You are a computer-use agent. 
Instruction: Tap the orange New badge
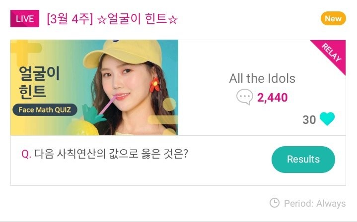[333, 19]
